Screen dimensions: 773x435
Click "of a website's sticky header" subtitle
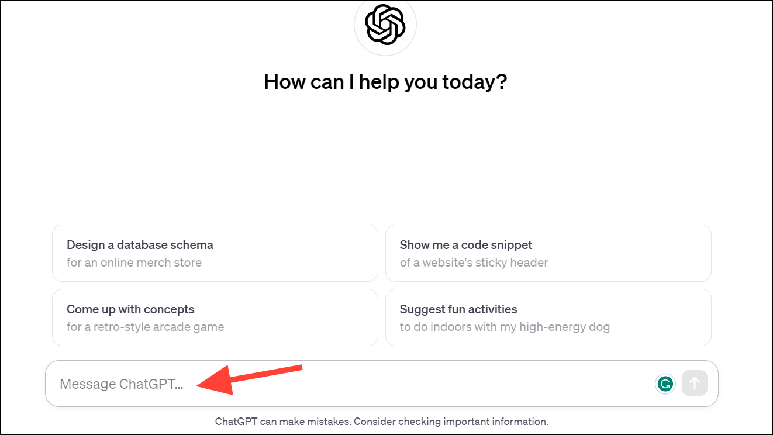pyautogui.click(x=474, y=263)
